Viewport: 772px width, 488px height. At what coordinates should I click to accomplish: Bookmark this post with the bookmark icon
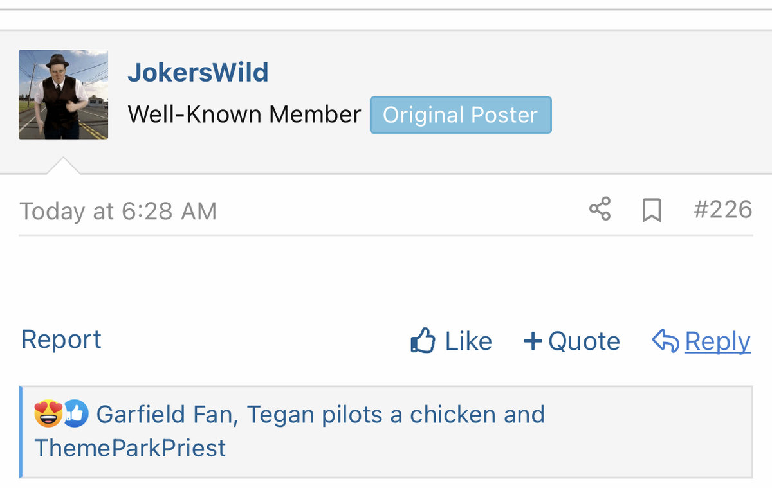[652, 210]
